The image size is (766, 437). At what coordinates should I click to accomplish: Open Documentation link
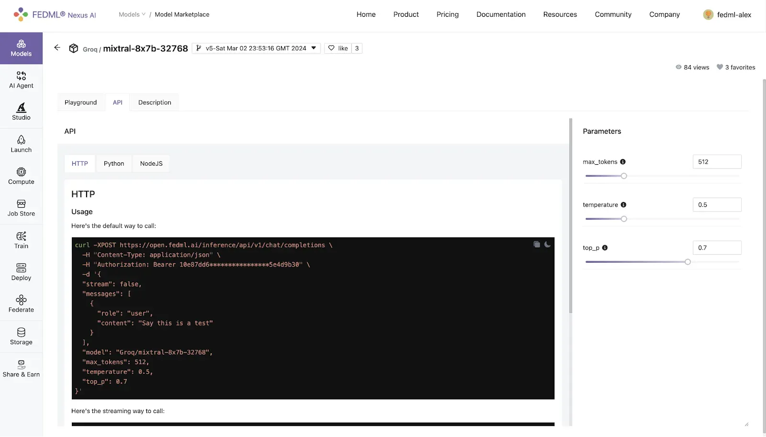[x=501, y=15]
